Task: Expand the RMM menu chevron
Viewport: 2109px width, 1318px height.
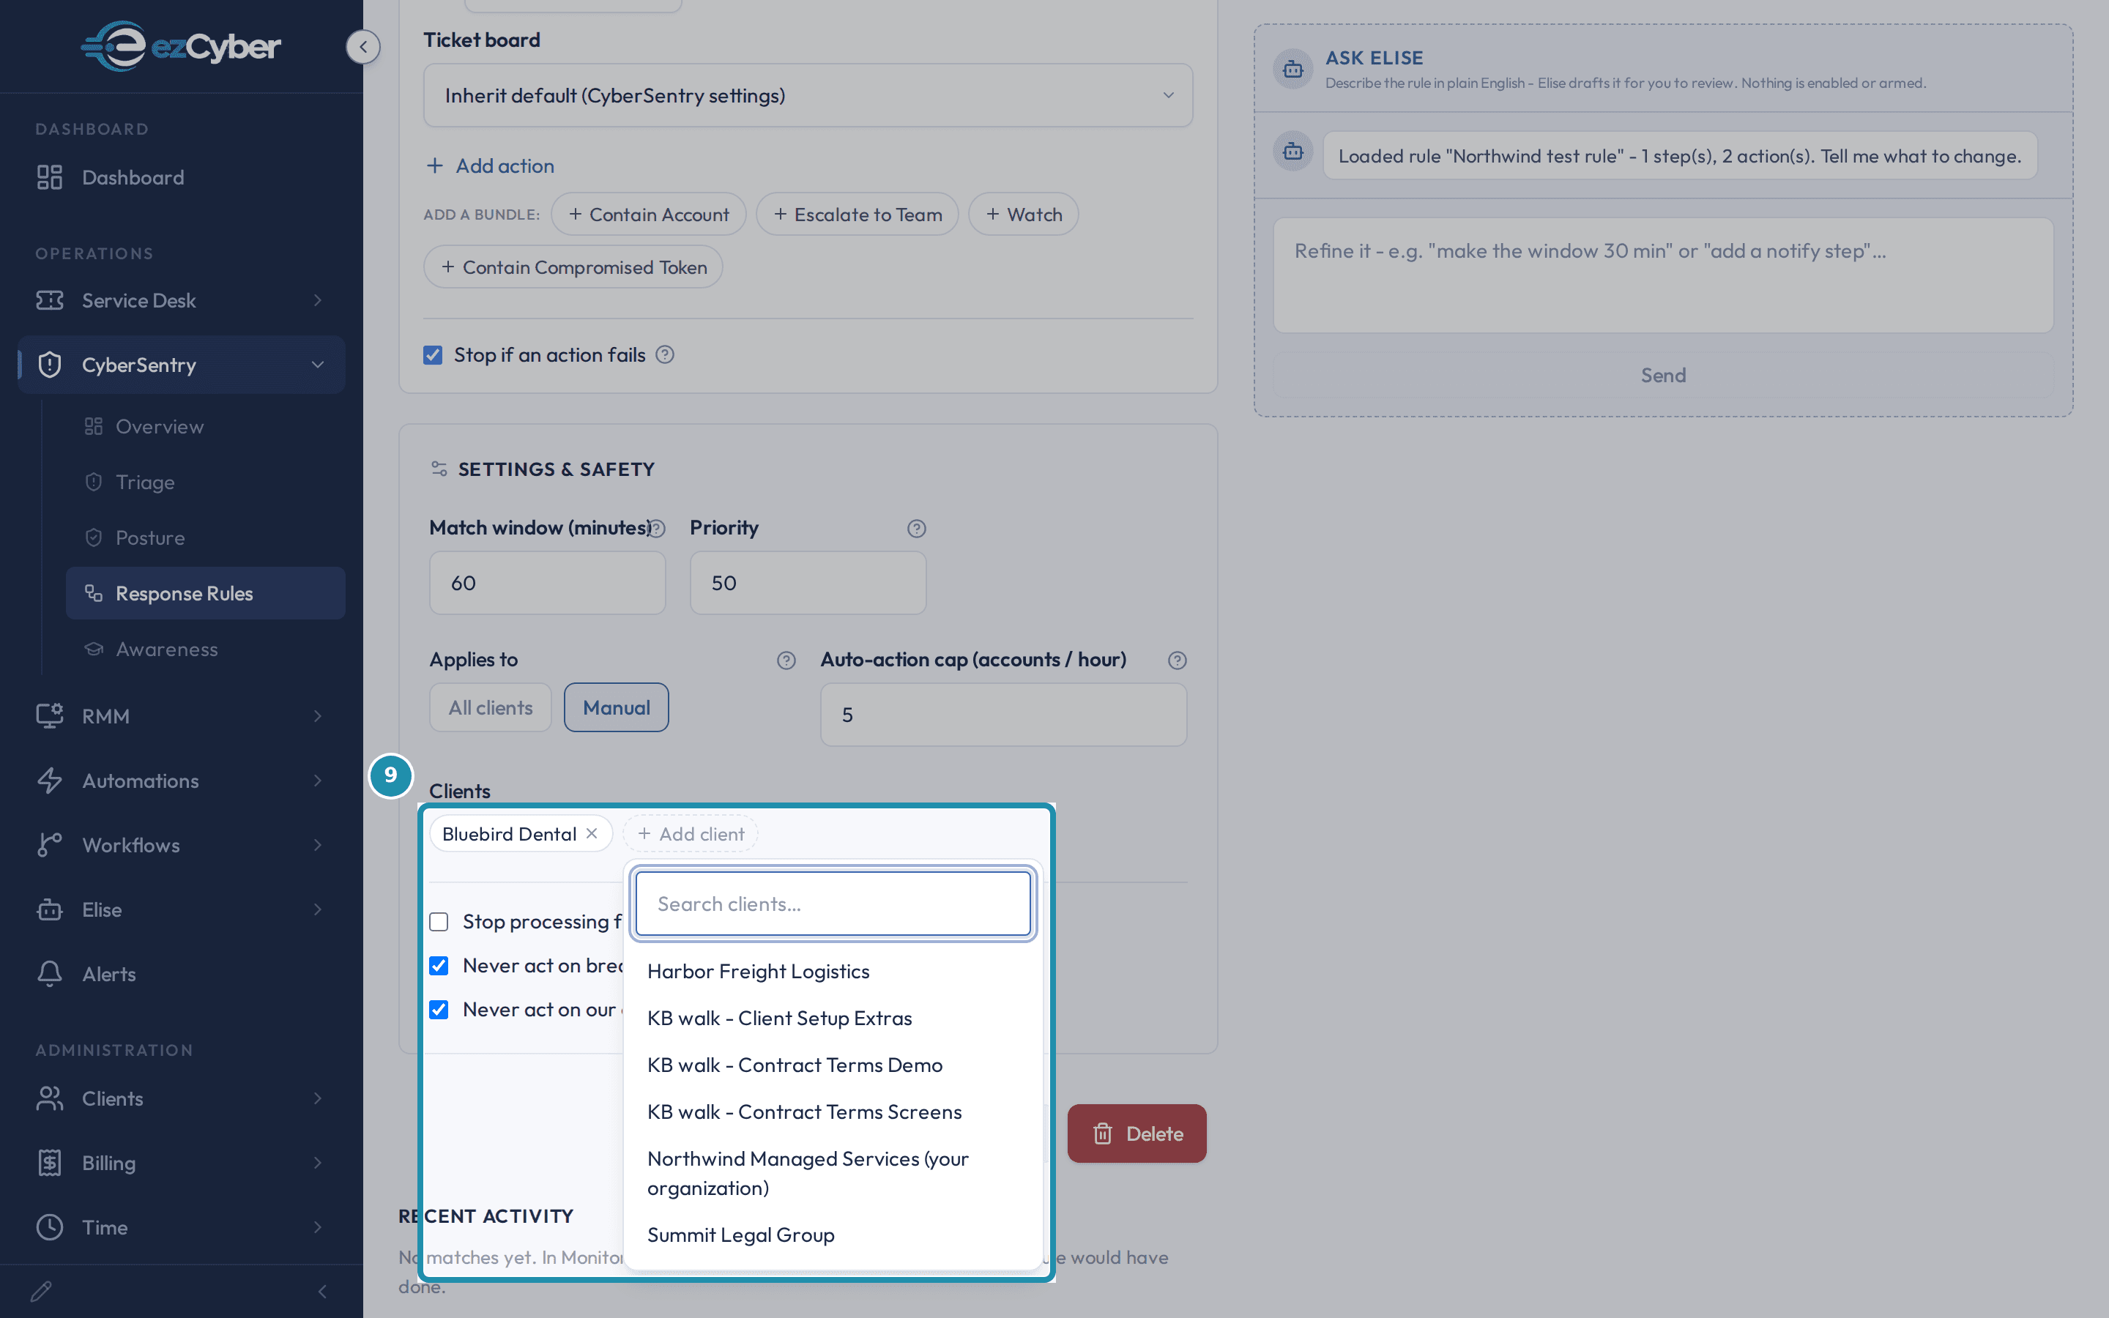Action: (x=318, y=715)
